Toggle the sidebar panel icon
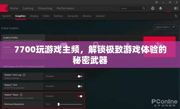The width and height of the screenshot is (180, 109). (x=176, y=8)
